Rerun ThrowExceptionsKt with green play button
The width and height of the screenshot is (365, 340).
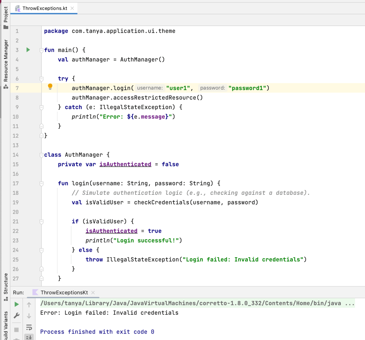(x=16, y=304)
